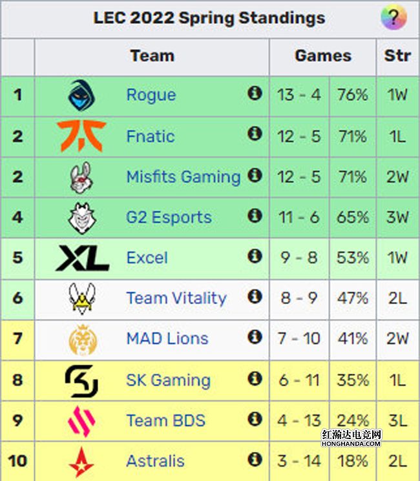Click the Team BDS pink logo

(x=82, y=421)
